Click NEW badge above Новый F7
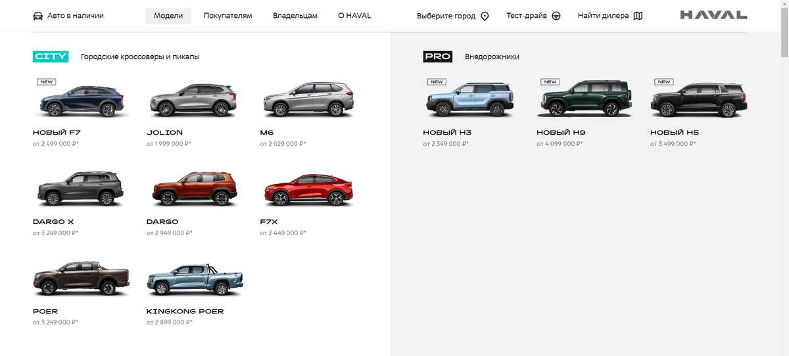Image resolution: width=789 pixels, height=356 pixels. (x=46, y=82)
